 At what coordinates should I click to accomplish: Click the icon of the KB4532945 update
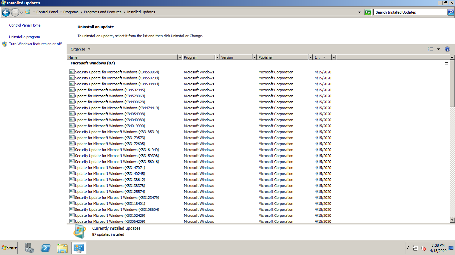pos(72,90)
